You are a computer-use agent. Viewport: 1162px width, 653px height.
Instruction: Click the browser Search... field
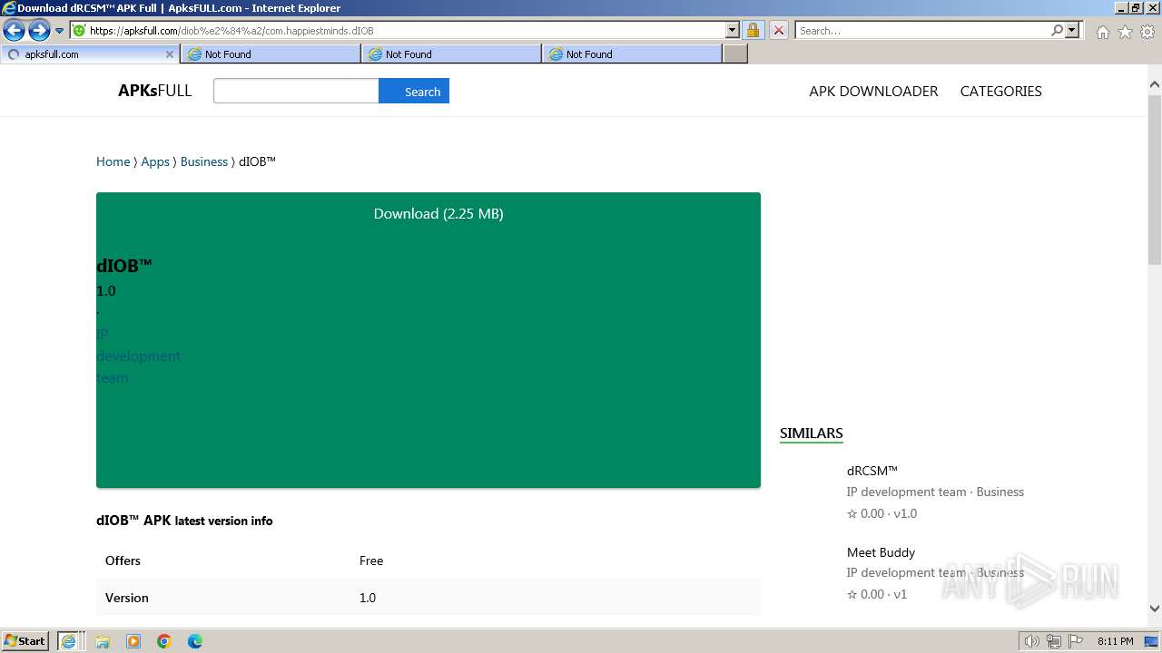pyautogui.click(x=922, y=31)
